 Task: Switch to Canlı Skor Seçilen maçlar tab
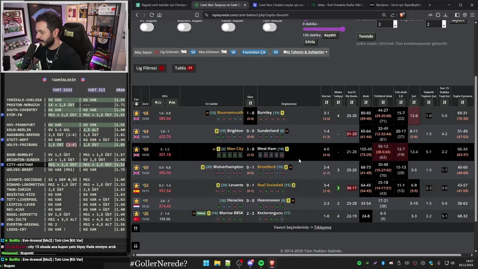pyautogui.click(x=279, y=5)
